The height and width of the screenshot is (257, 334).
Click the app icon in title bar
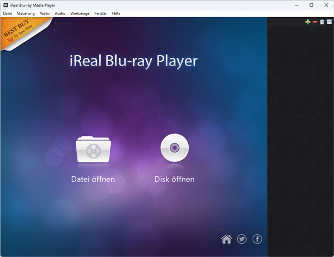[6, 5]
